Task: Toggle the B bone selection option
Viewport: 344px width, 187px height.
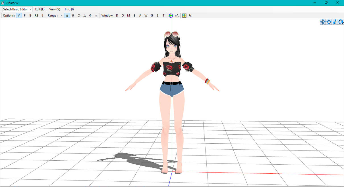Action: click(x=30, y=16)
